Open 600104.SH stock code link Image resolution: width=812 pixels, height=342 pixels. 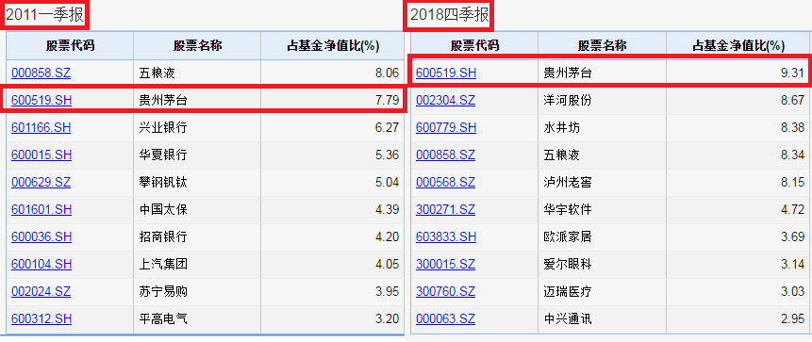pos(41,265)
